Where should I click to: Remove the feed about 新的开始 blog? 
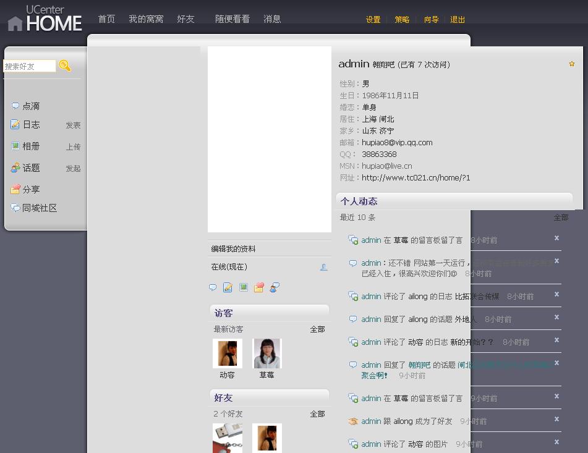pos(556,340)
